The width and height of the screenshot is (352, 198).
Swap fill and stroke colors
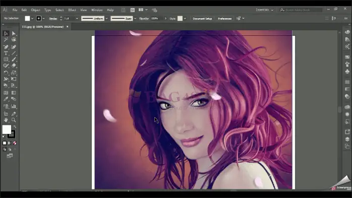click(x=15, y=127)
